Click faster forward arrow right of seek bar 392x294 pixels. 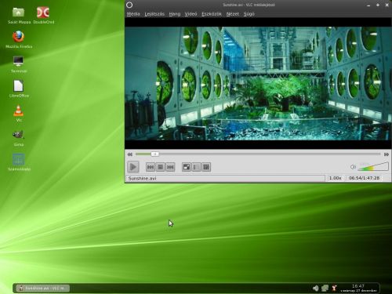[387, 154]
